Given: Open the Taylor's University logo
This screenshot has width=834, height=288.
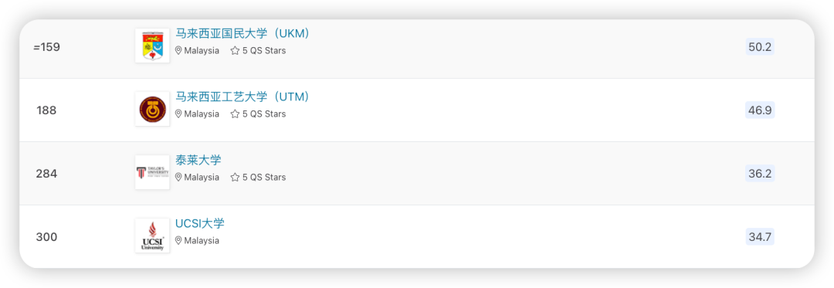Looking at the screenshot, I should 152,172.
